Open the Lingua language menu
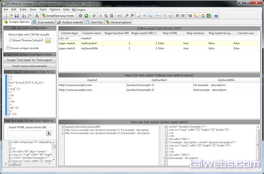The image size is (264, 174). pos(78,9)
